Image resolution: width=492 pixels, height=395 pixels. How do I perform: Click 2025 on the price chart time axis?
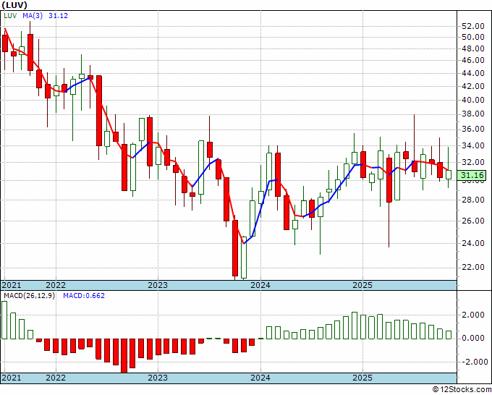(362, 285)
